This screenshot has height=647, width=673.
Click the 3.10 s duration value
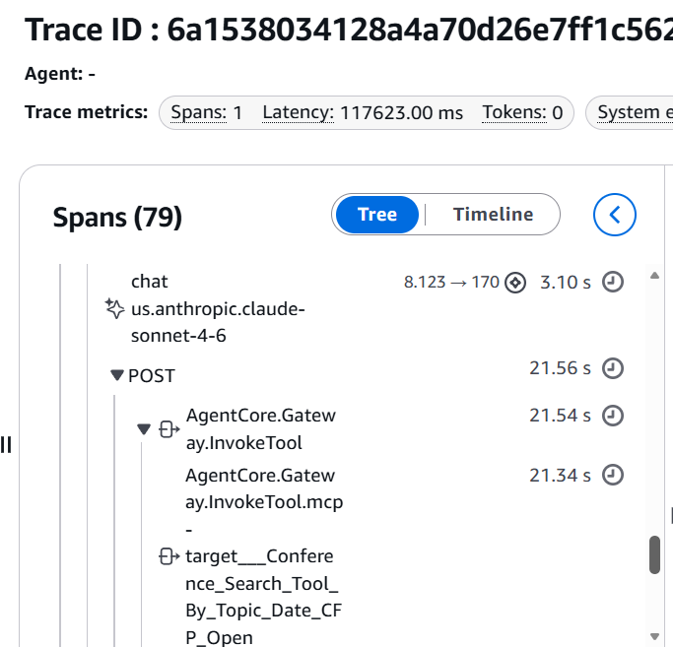pos(566,283)
